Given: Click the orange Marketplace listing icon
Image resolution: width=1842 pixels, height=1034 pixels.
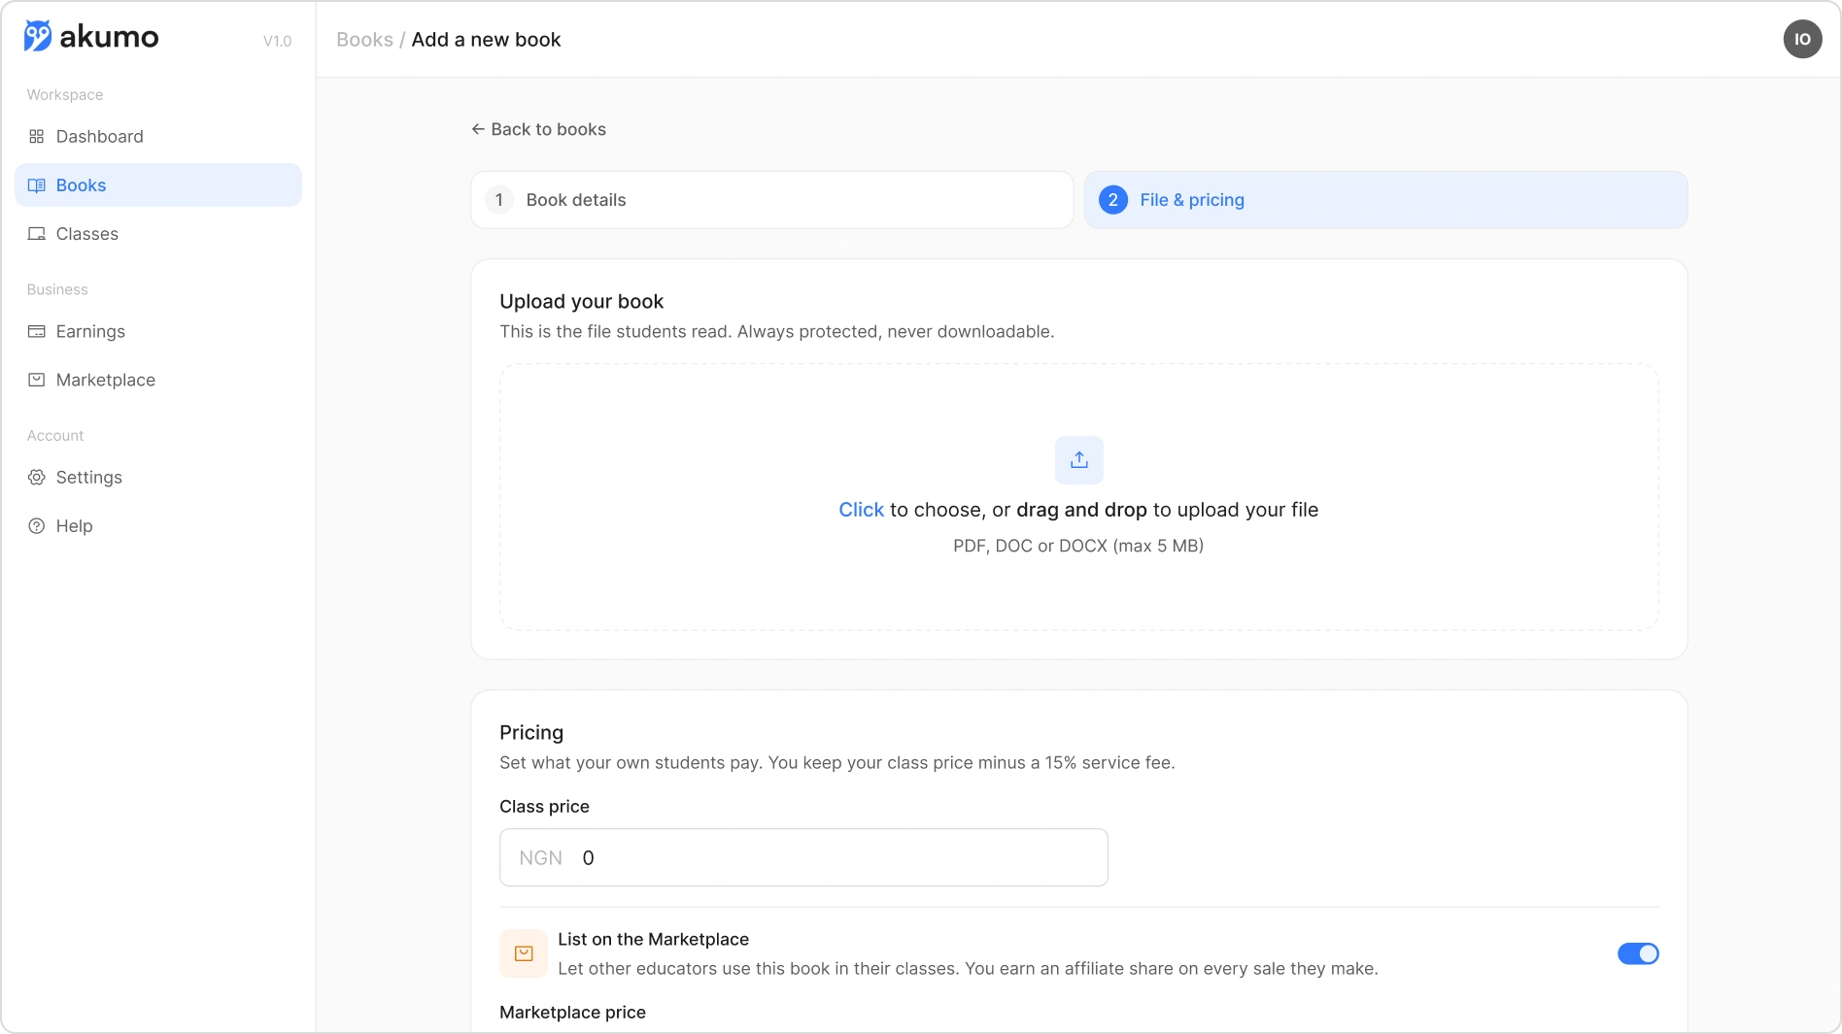Looking at the screenshot, I should [524, 953].
